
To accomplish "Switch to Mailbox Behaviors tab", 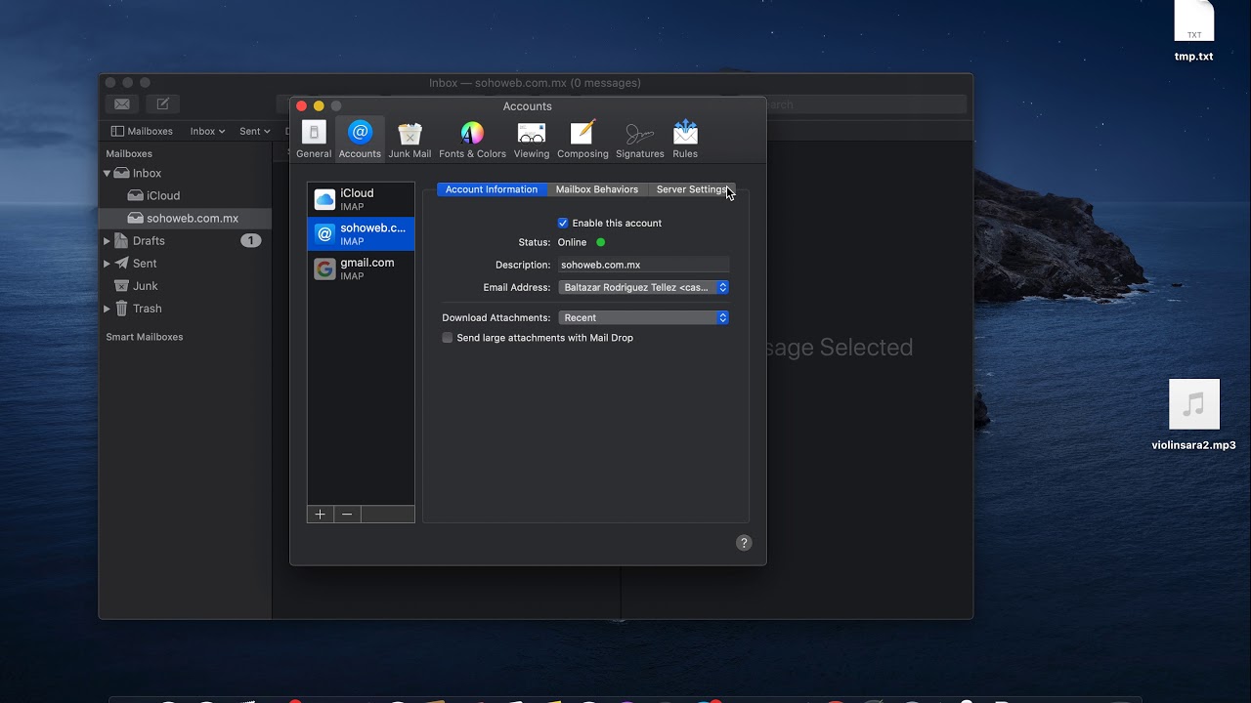I will coord(597,189).
